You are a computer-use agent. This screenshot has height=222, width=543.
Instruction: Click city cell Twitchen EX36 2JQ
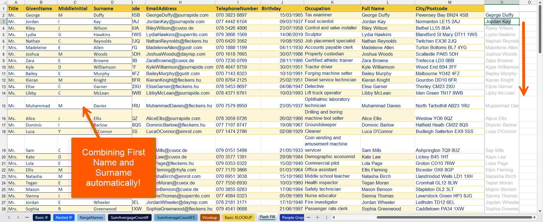pos(450,41)
